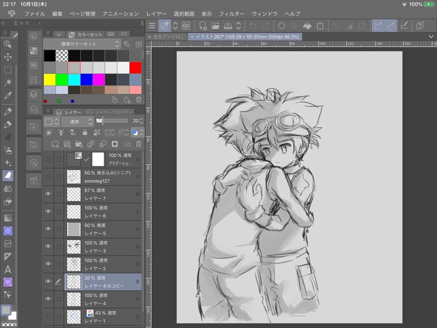Open stepper arrows beside command bar pen icon
The image size is (437, 328).
[x=175, y=26]
